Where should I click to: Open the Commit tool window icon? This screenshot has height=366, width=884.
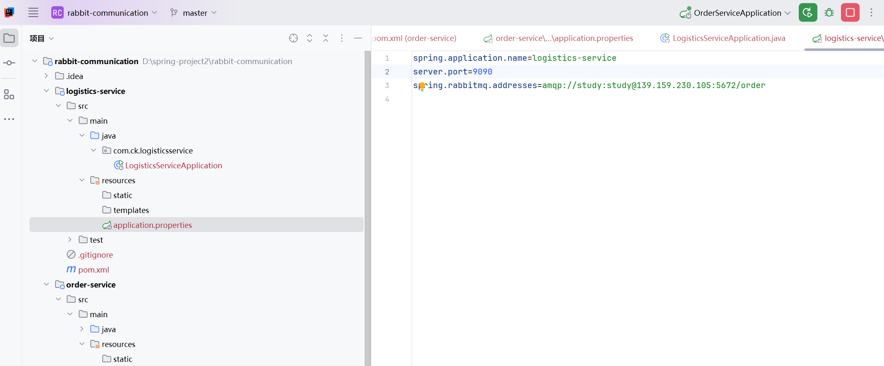click(x=9, y=63)
